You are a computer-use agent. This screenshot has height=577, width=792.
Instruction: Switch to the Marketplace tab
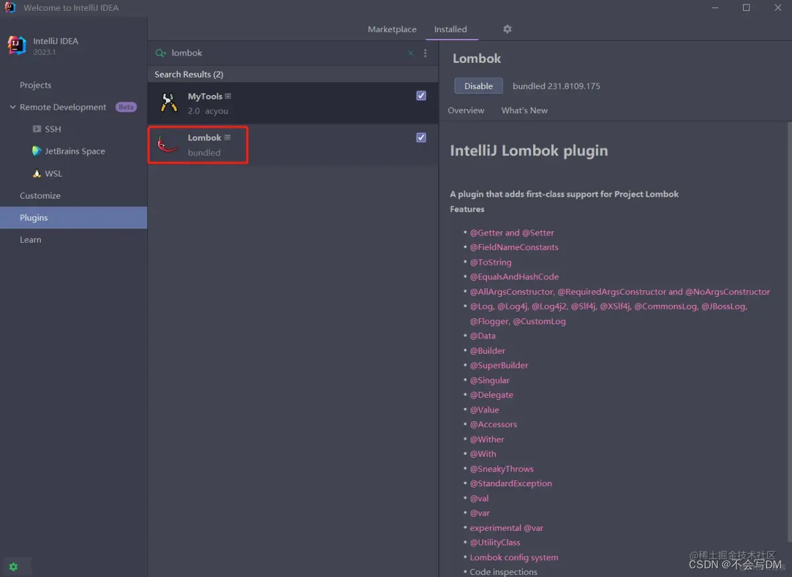[392, 29]
